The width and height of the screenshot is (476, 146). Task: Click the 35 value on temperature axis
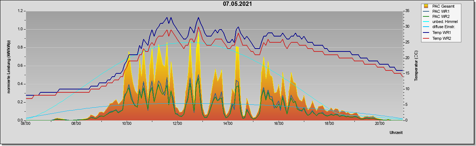click(407, 11)
